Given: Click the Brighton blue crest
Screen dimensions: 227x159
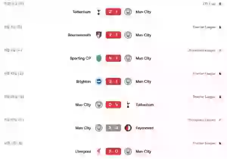Looking at the screenshot, I should pyautogui.click(x=99, y=82).
